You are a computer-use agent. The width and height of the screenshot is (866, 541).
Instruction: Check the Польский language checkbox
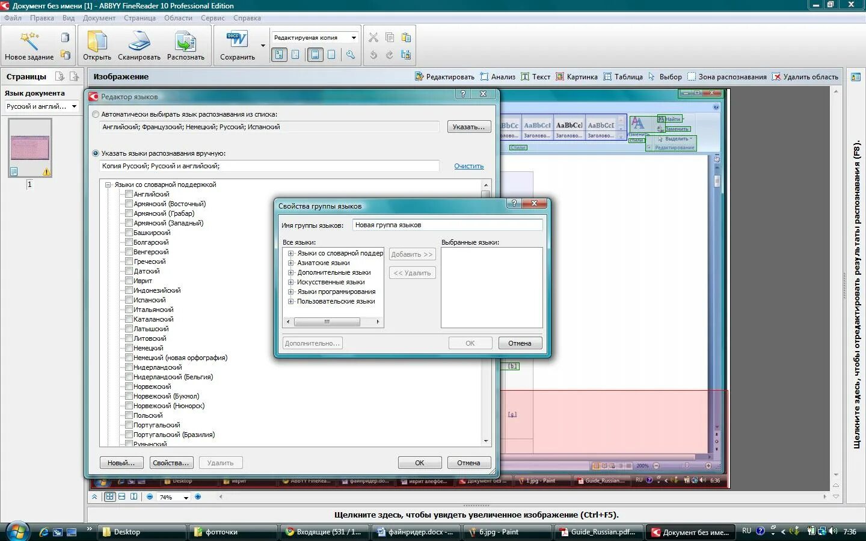[x=129, y=415]
